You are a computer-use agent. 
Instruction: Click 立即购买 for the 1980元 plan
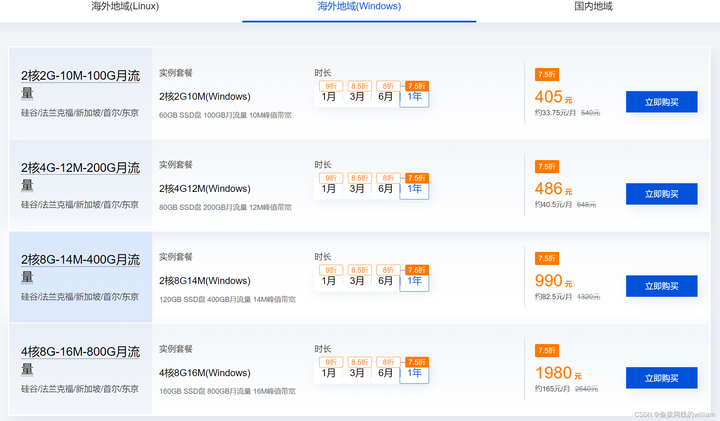point(661,378)
